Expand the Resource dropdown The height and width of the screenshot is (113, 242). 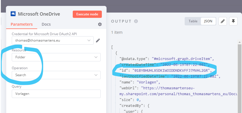click(x=56, y=57)
